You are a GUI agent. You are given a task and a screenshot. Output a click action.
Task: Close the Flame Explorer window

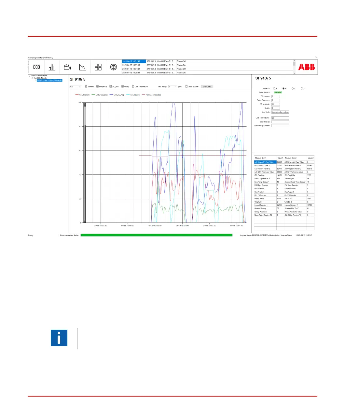[x=316, y=57]
